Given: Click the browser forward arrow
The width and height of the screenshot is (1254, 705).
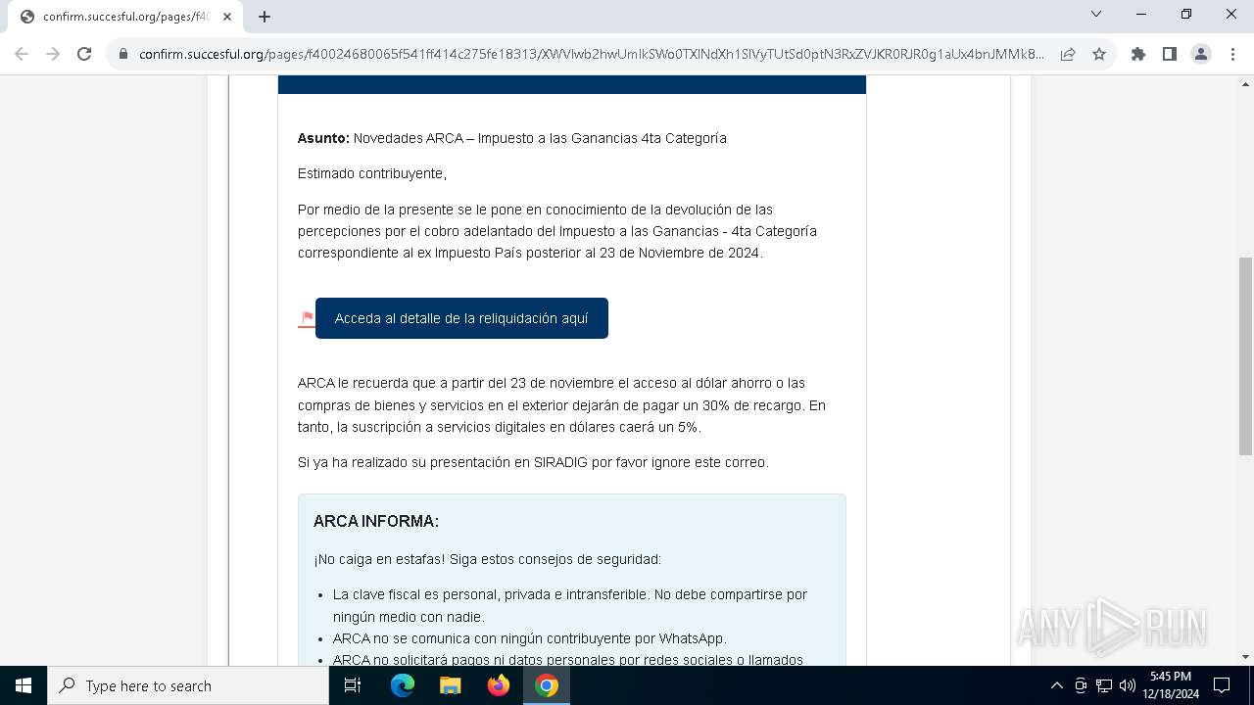Looking at the screenshot, I should click(x=53, y=54).
